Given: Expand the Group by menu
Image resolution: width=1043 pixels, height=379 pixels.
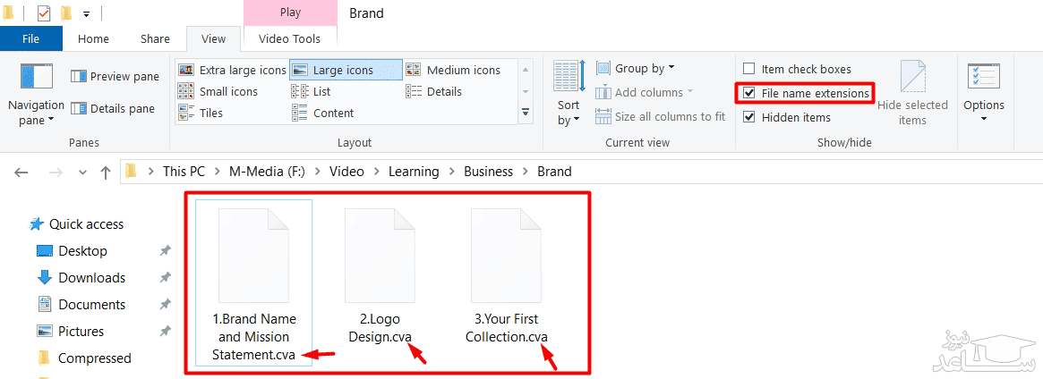Looking at the screenshot, I should point(635,68).
